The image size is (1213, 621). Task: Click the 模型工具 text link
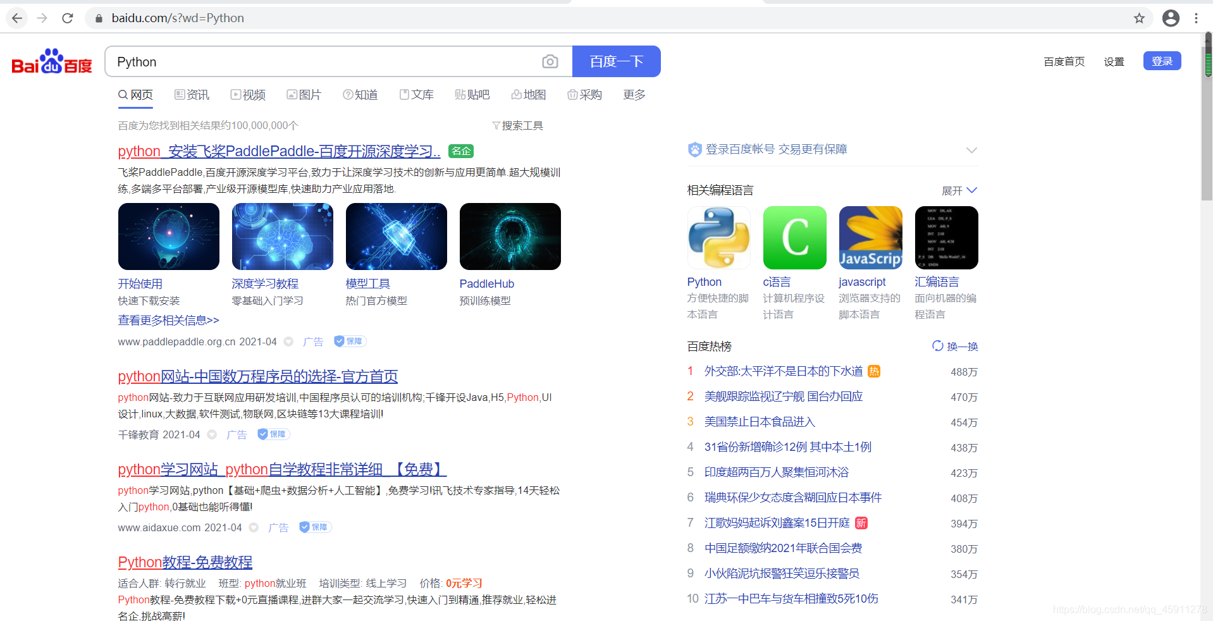(368, 284)
